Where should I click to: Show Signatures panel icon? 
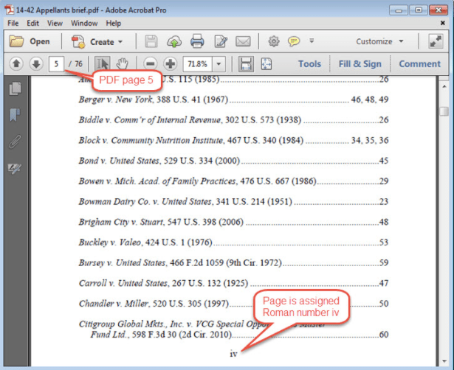pyautogui.click(x=15, y=168)
